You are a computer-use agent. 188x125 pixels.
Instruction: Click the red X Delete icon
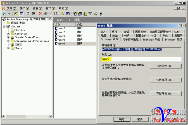(x=40, y=14)
